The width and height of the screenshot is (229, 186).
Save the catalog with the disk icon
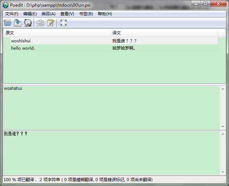tap(18, 23)
